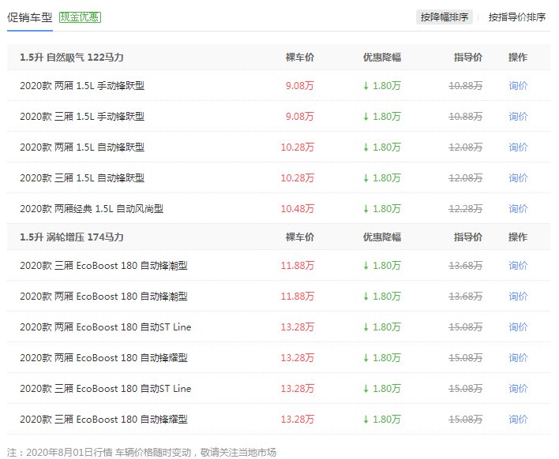Select model 2020款 两厢 1.5L 自动锋跃型
The image size is (559, 459).
coord(82,147)
